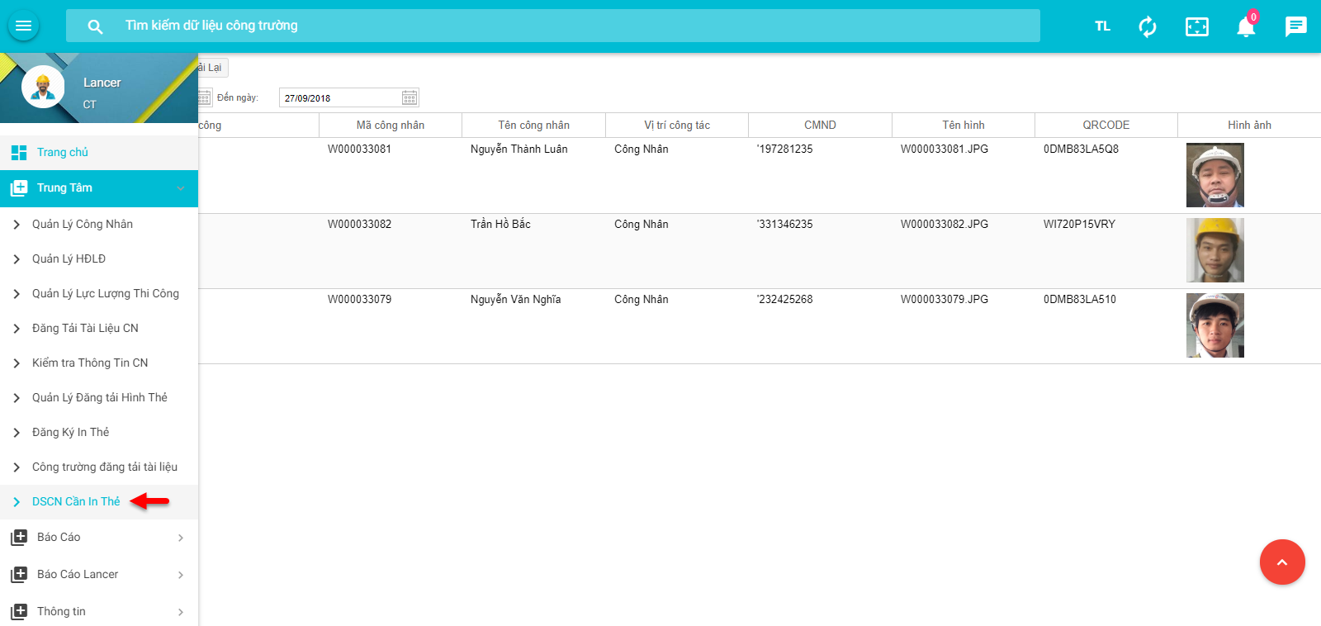Expand the Báo Cáo menu
The height and width of the screenshot is (626, 1321).
99,538
